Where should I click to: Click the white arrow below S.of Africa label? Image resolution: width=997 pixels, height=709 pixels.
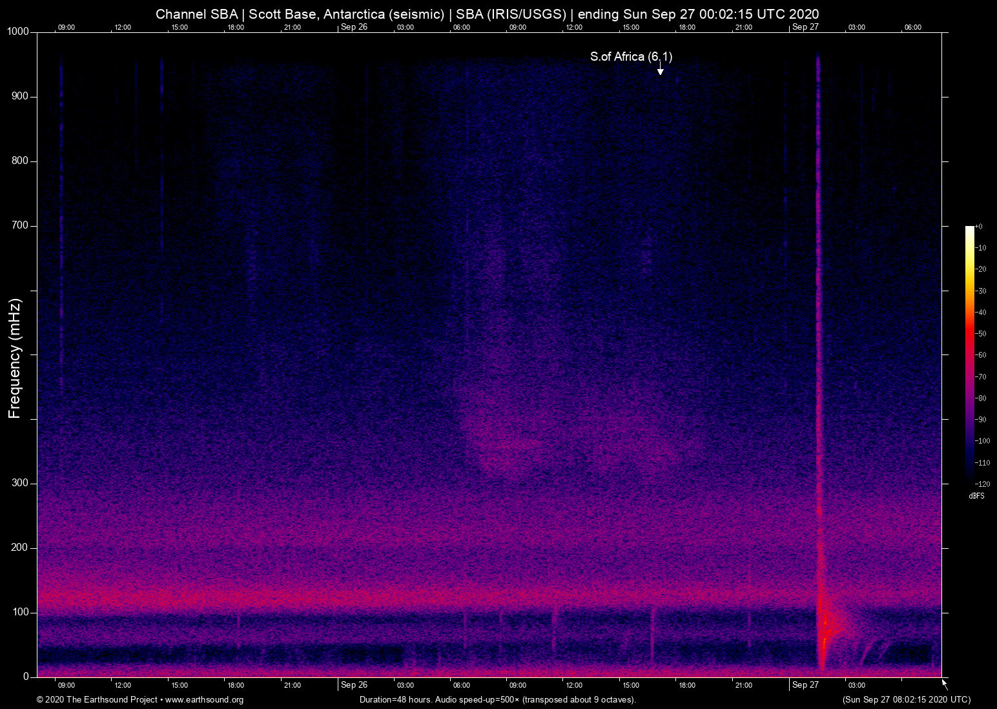coord(660,70)
